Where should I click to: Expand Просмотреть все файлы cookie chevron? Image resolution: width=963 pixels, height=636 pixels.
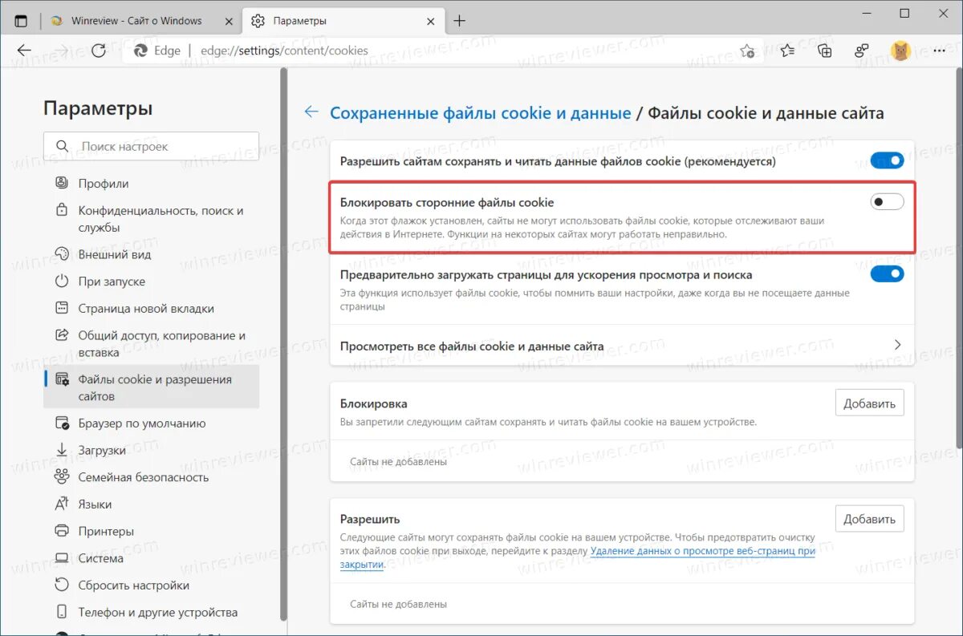tap(898, 345)
